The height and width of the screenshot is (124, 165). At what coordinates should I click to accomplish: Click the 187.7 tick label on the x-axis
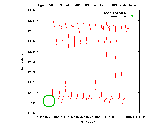[x=88, y=117]
